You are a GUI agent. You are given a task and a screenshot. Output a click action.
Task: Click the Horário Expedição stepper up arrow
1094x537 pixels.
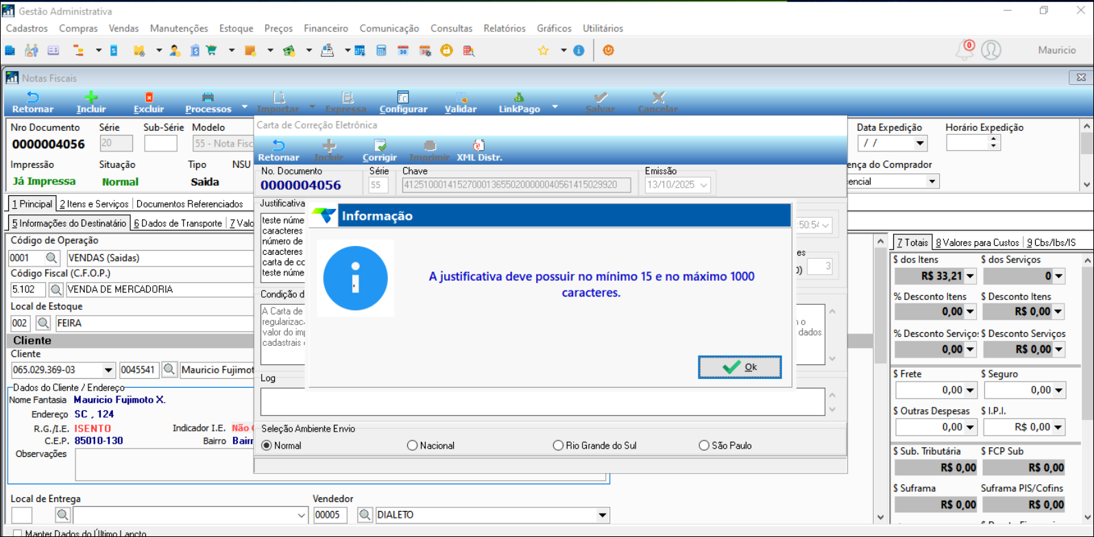click(993, 139)
